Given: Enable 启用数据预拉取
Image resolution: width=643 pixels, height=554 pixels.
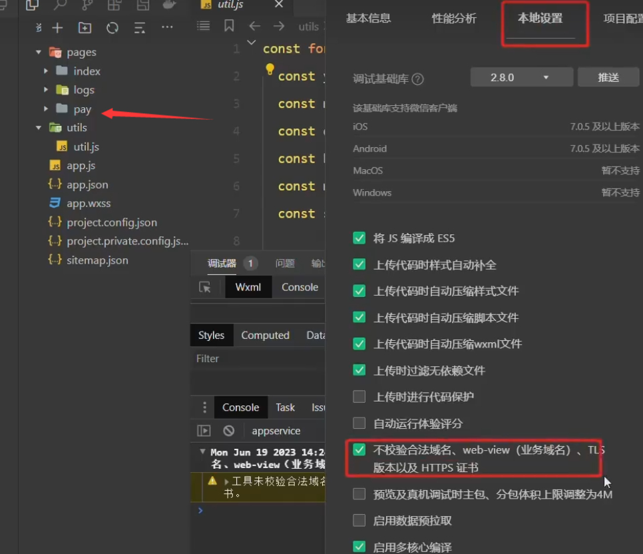Looking at the screenshot, I should coord(359,521).
